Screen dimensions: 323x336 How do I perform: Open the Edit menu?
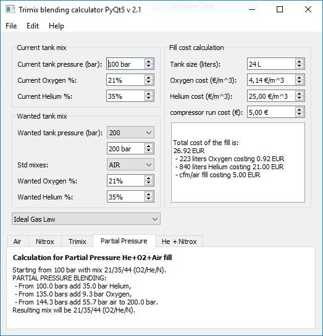[x=33, y=26]
